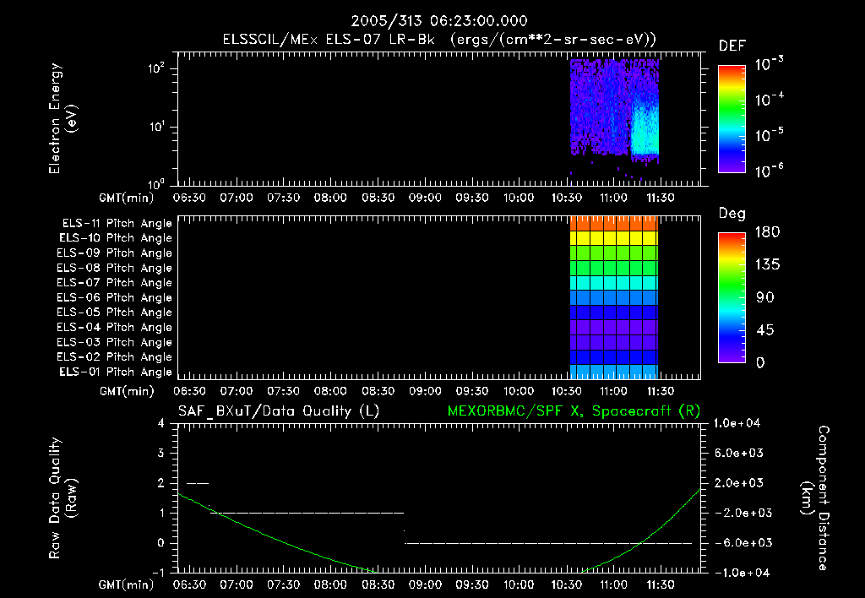
Task: Select the DEF colorbar heading
Action: click(x=732, y=46)
